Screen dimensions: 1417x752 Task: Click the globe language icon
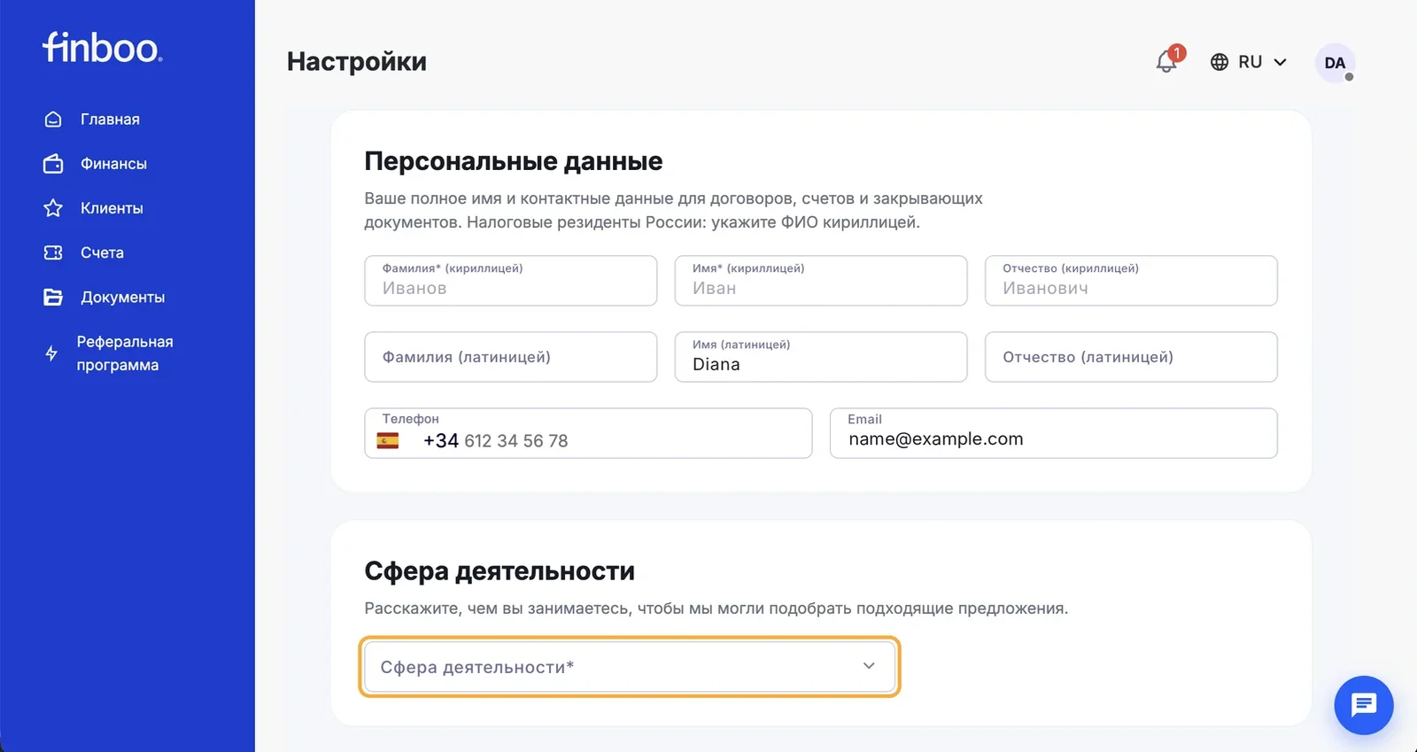(x=1220, y=62)
